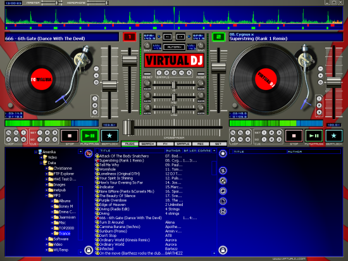Set left deck loop to 8 beats
This screenshot has width=348, height=261.
pyautogui.click(x=23, y=139)
